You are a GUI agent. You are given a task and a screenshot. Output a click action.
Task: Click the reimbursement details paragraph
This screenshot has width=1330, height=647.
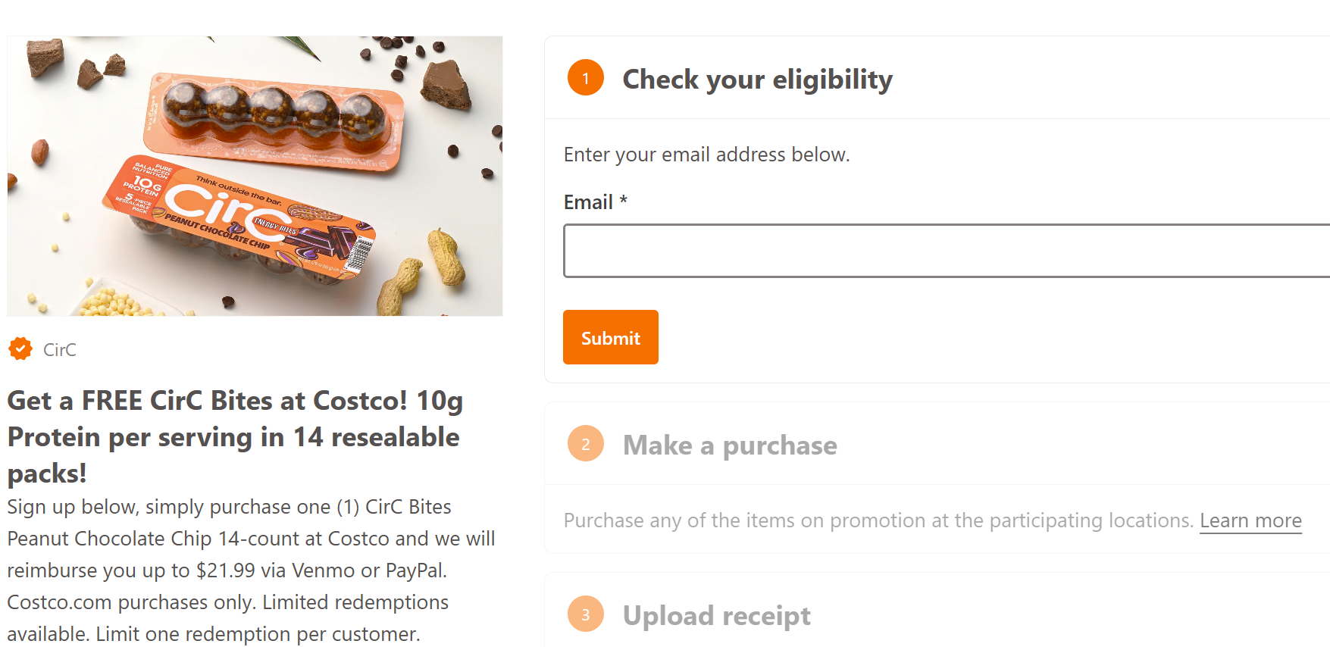(250, 570)
